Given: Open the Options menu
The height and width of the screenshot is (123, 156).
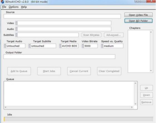Looking at the screenshot, I should (14, 7).
